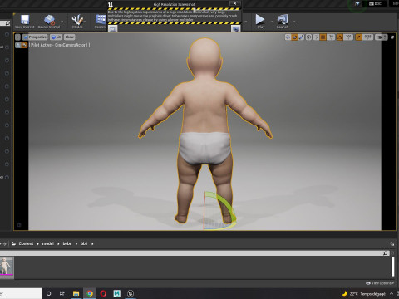Toggle rotation snapping in viewport toolbar
The width and height of the screenshot is (399, 299).
(340, 37)
